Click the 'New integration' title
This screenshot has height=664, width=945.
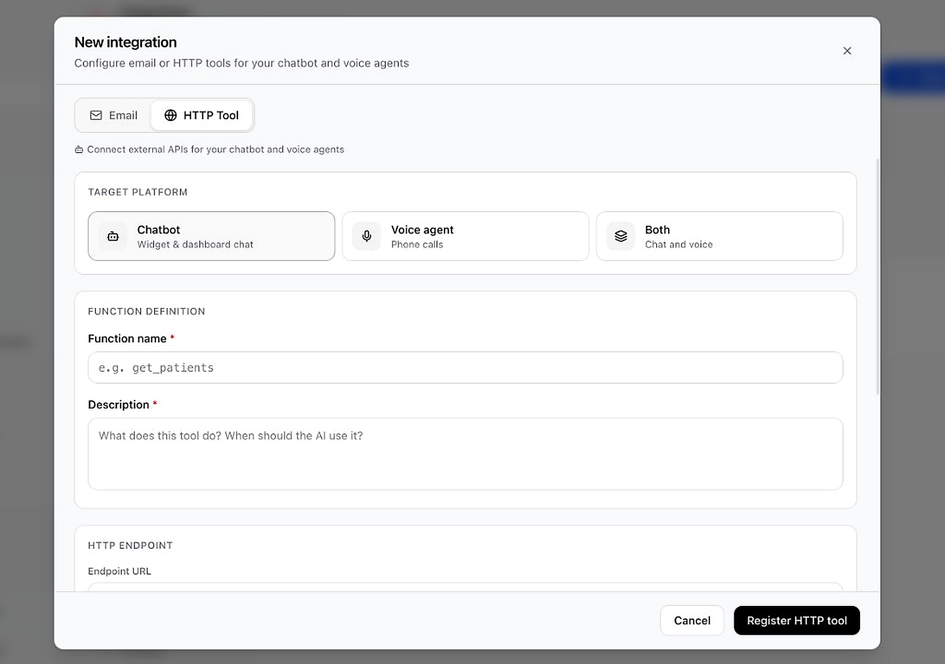click(x=126, y=42)
